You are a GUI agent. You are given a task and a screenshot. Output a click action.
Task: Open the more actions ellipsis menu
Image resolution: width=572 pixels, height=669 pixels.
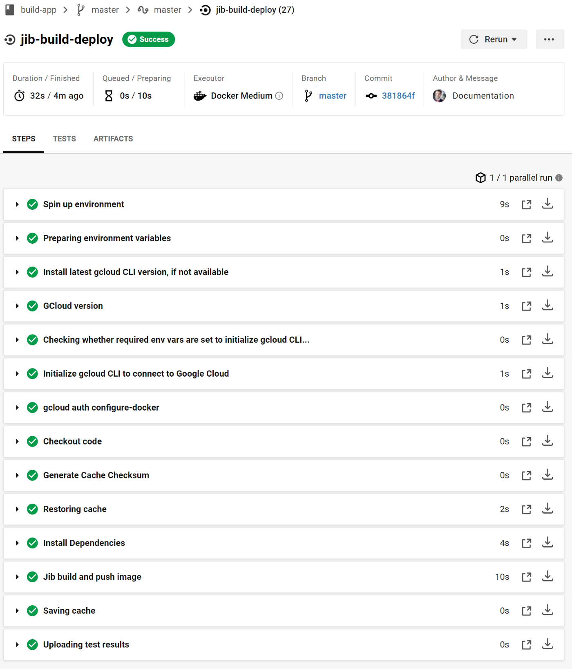tap(549, 39)
